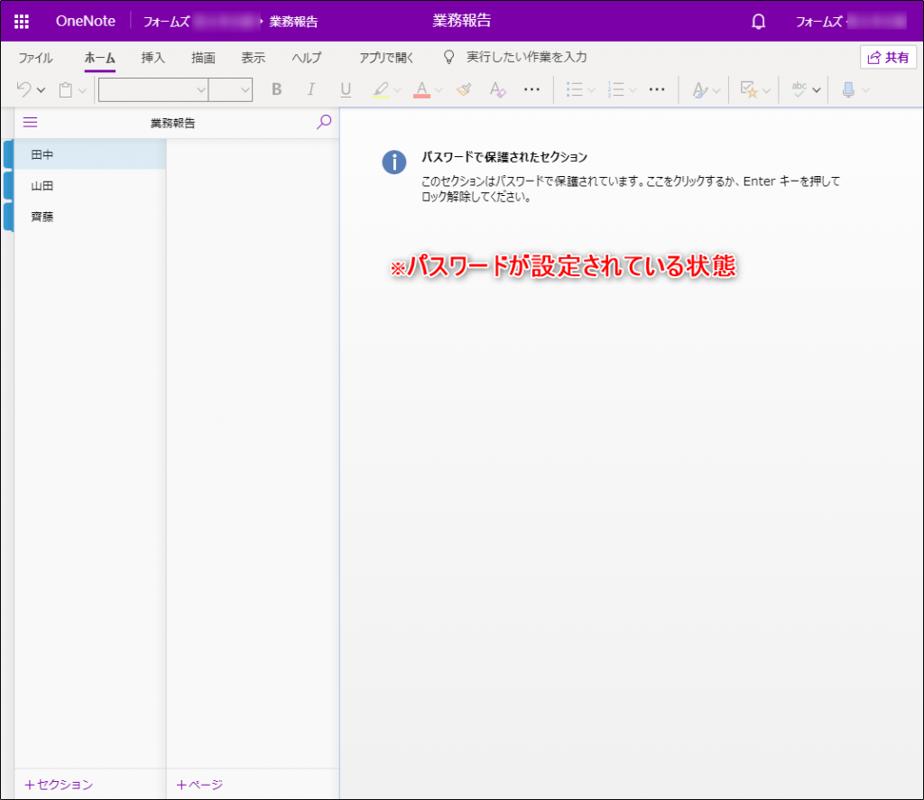Select the 山田 section

coord(89,186)
